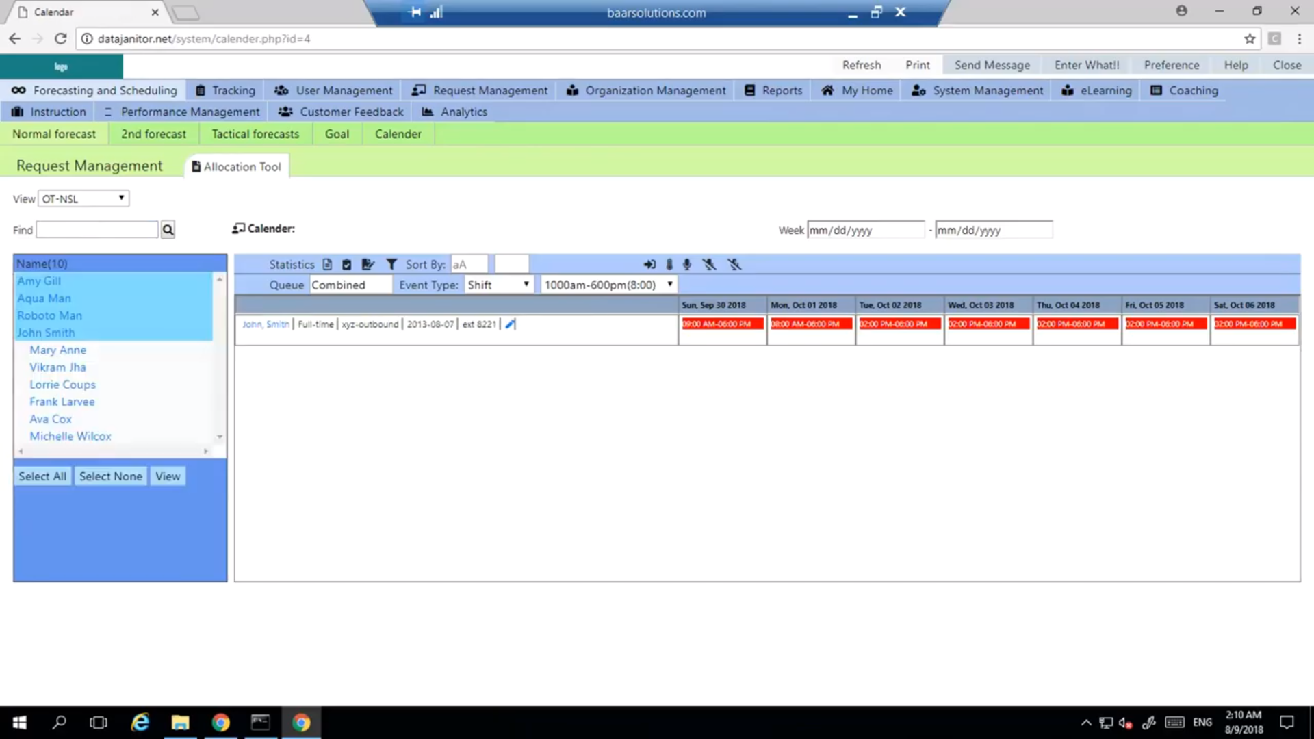Click the last muted microphone icon
Viewport: 1314px width, 739px height.
pos(734,264)
